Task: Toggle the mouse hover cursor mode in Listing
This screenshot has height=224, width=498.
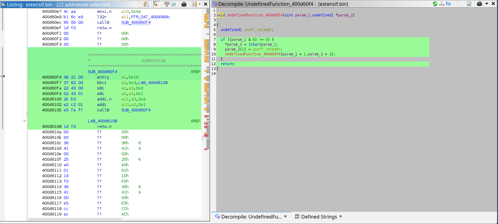Action: 156,4
